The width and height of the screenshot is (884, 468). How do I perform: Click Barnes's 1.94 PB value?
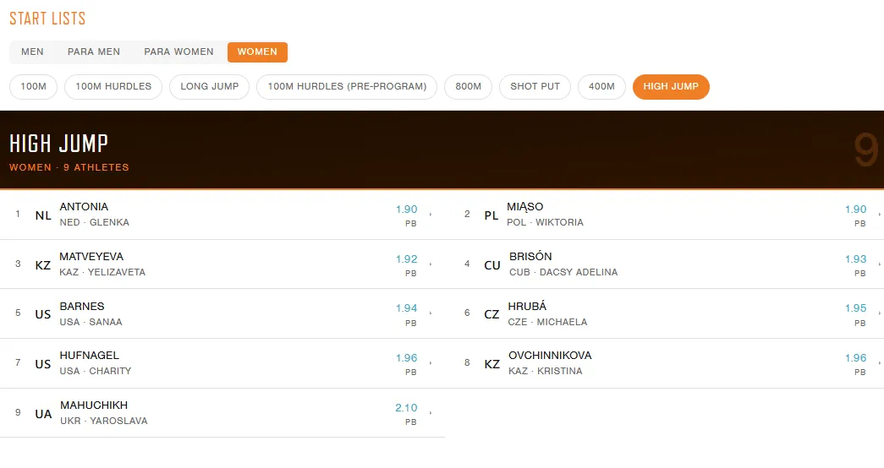[x=406, y=308]
